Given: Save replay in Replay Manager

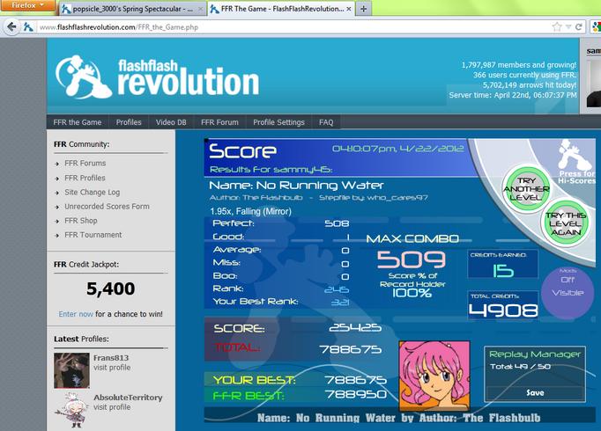Looking at the screenshot, I should (535, 393).
